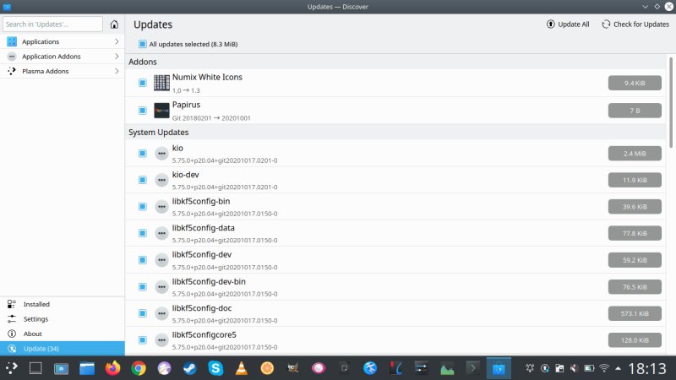
Task: Uncheck the kio update checkbox
Action: click(142, 154)
